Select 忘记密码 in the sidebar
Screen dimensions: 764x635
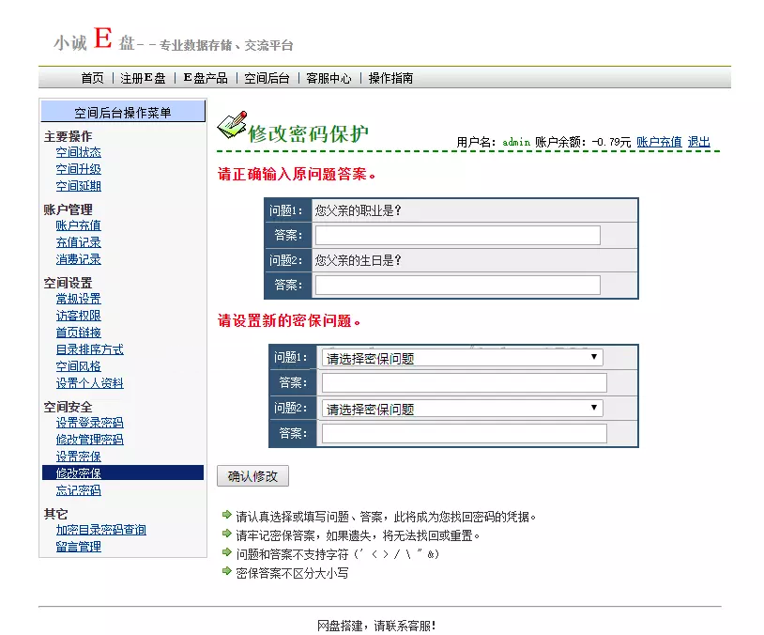tap(78, 490)
